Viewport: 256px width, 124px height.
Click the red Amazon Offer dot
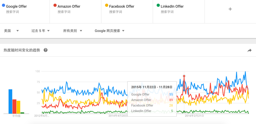click(55, 5)
